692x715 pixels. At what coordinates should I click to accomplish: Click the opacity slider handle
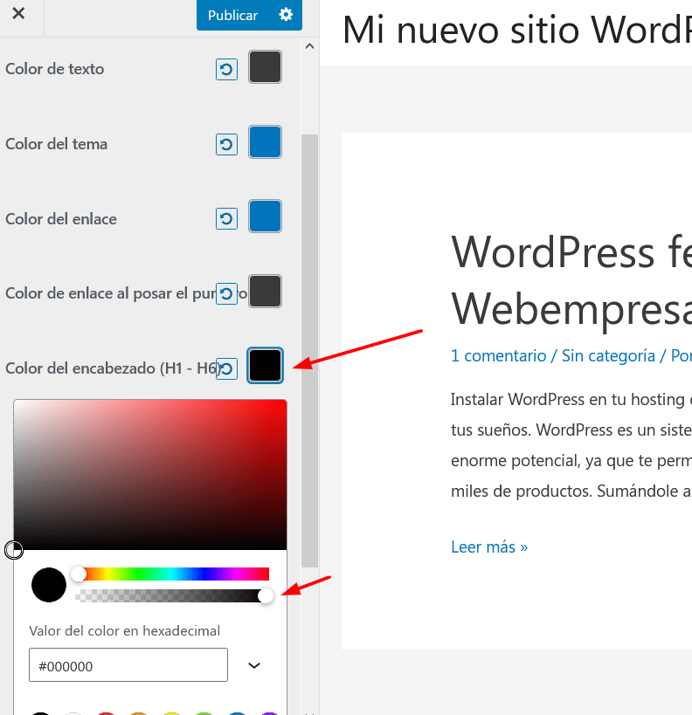coord(266,595)
